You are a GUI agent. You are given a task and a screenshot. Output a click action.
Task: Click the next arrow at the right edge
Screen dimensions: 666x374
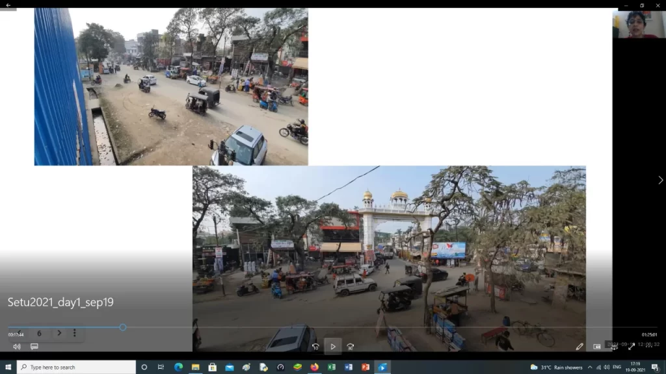point(660,180)
